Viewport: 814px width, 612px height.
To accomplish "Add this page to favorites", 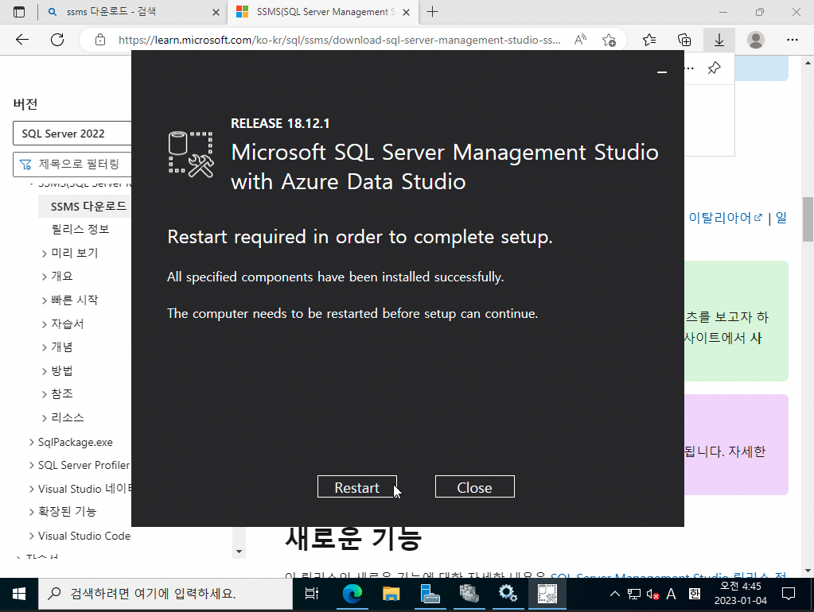I will point(609,40).
